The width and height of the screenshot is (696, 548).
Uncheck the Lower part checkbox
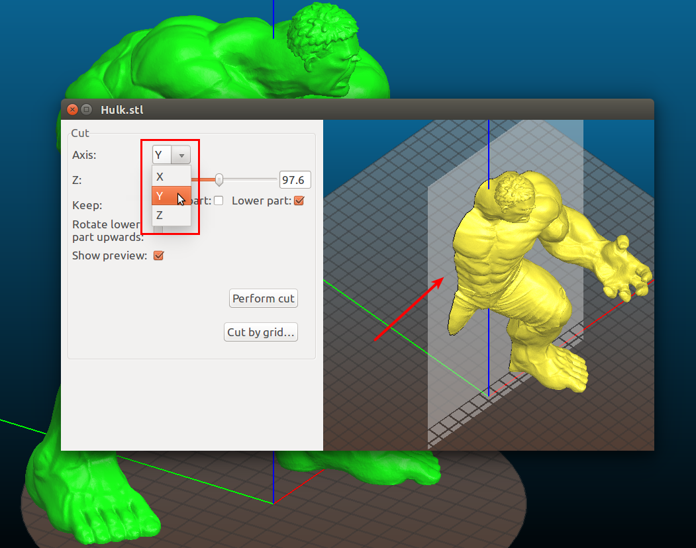tap(299, 201)
